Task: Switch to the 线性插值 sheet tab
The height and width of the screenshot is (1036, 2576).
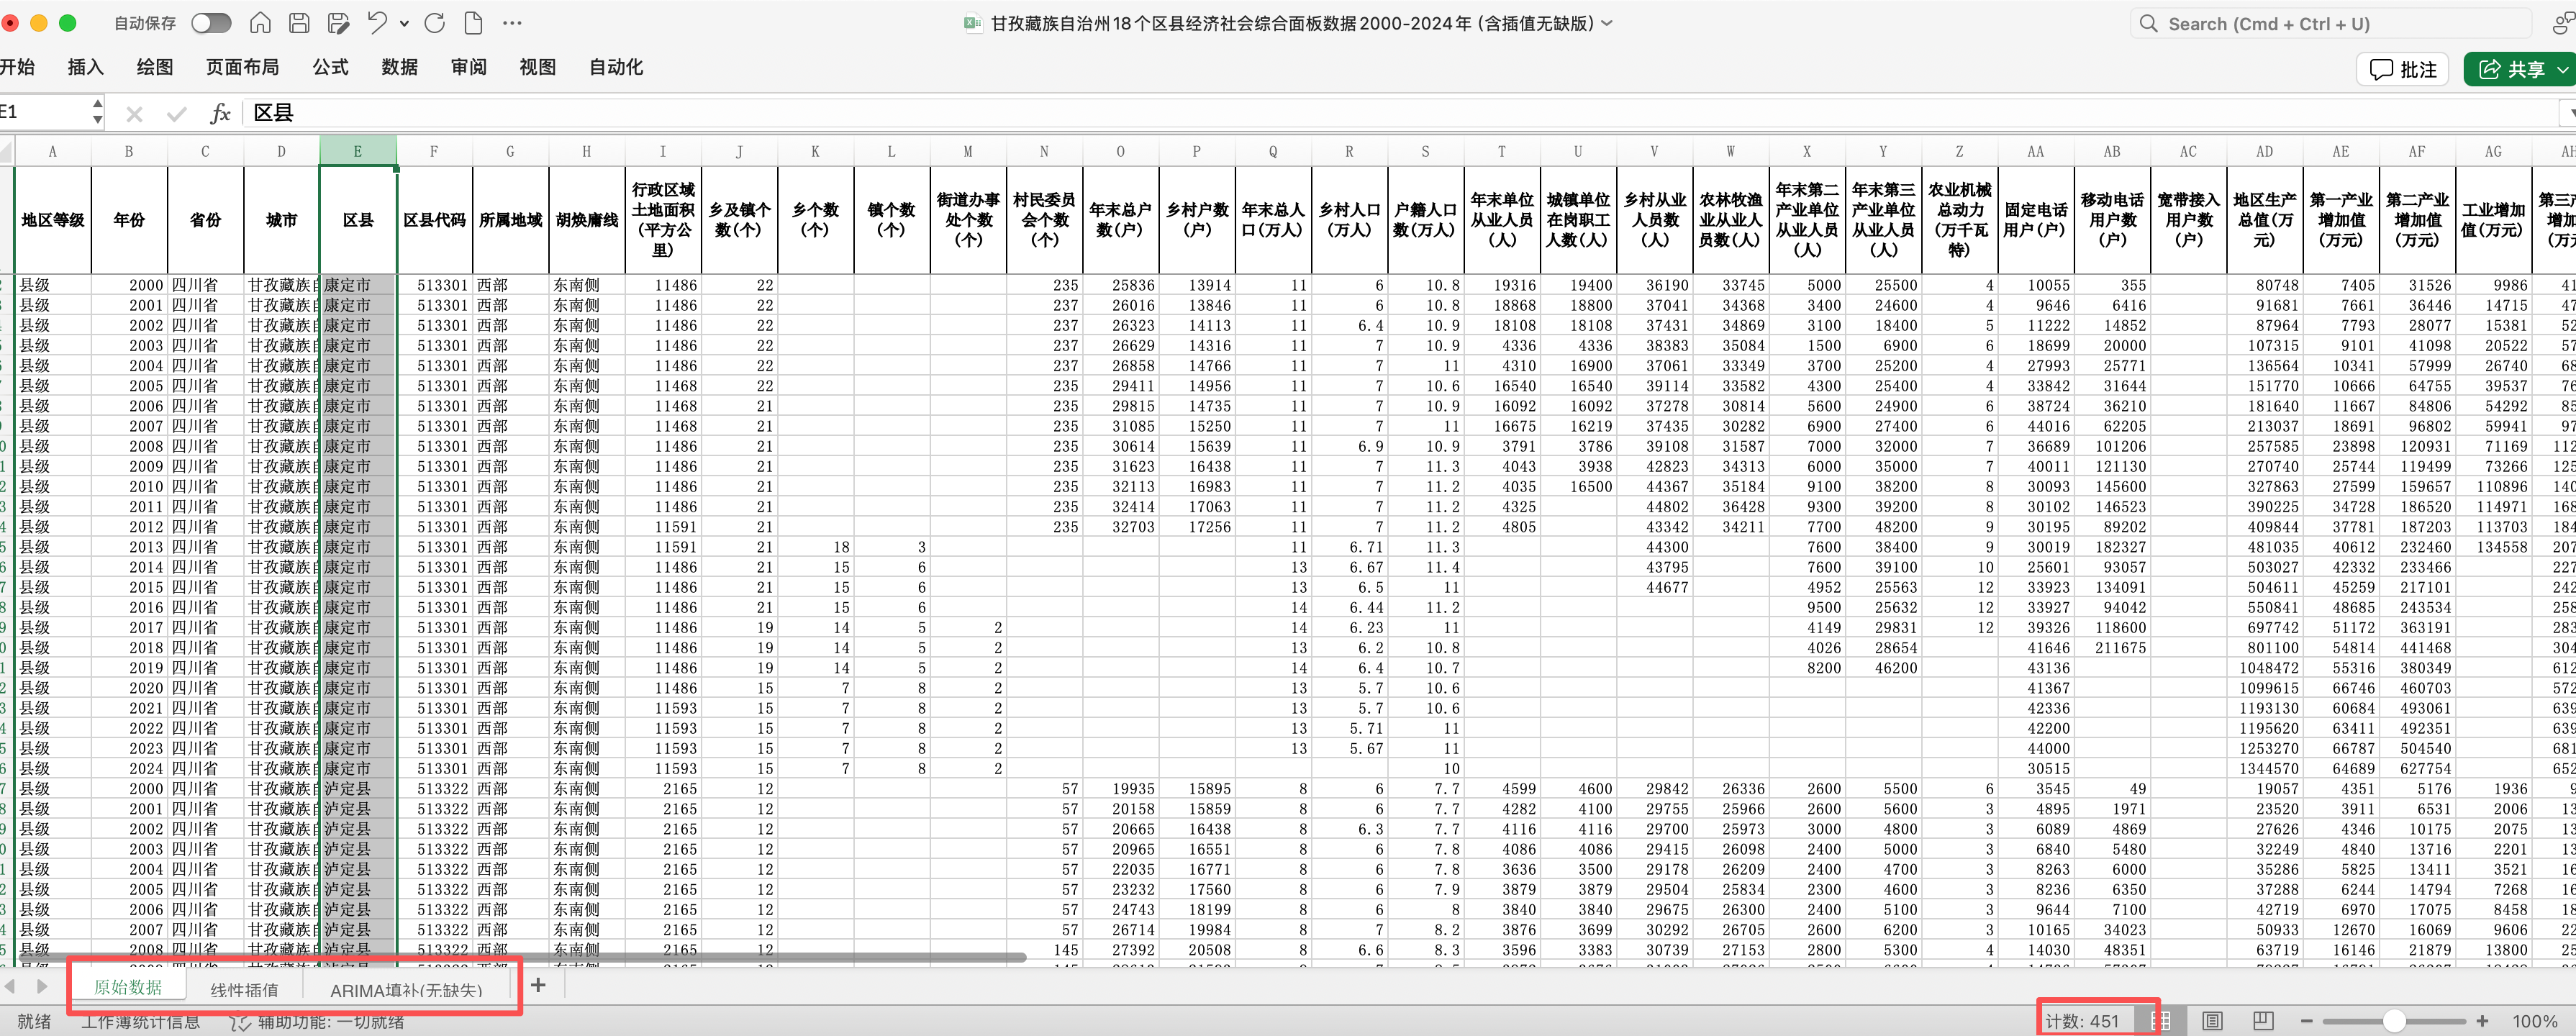Action: 244,990
